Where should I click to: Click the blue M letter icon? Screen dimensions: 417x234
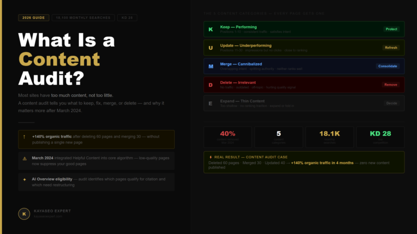pos(211,67)
